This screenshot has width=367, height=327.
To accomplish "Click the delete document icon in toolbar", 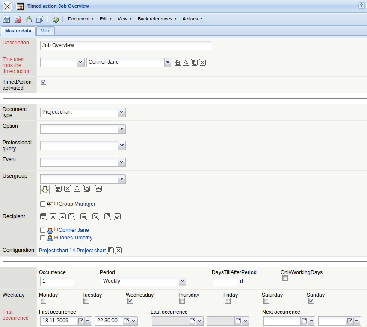I will click(18, 19).
